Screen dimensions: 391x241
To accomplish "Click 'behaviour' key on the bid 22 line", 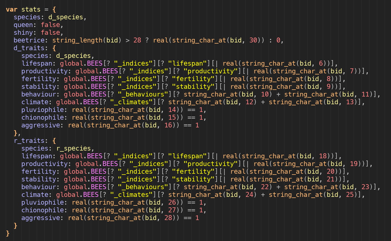I will tap(39, 187).
